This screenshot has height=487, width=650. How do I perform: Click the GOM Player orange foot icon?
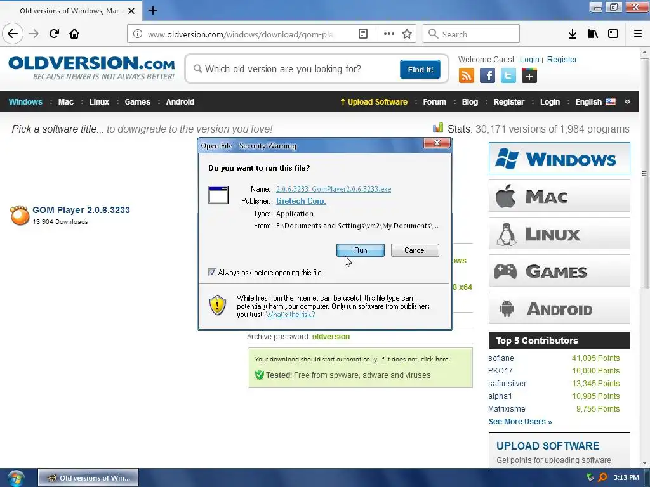click(x=20, y=216)
